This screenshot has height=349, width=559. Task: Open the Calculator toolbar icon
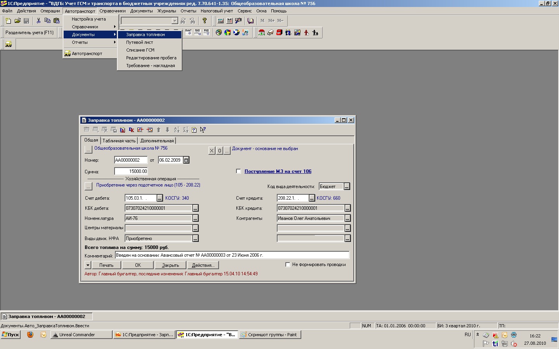point(220,21)
